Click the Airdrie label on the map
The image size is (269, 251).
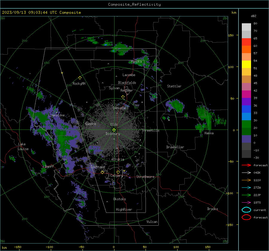118,159
